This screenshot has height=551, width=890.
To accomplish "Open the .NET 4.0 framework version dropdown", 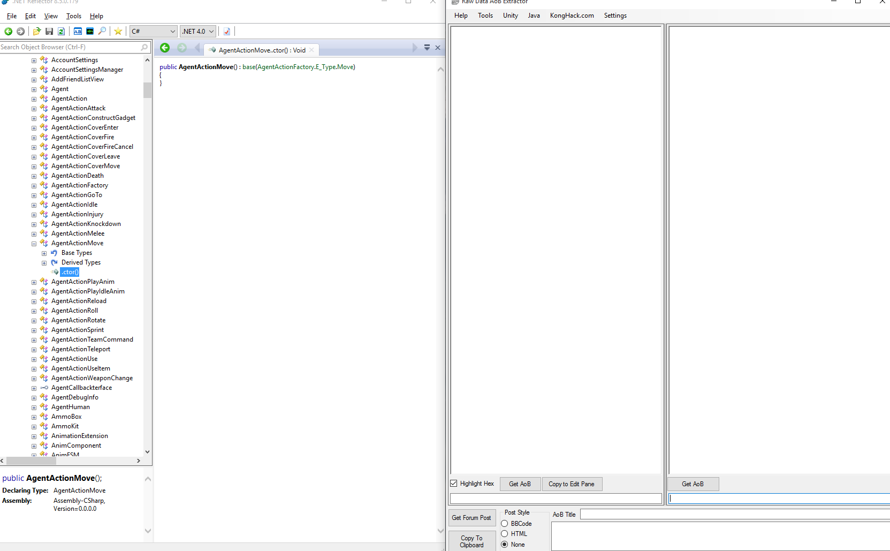I will click(x=198, y=32).
